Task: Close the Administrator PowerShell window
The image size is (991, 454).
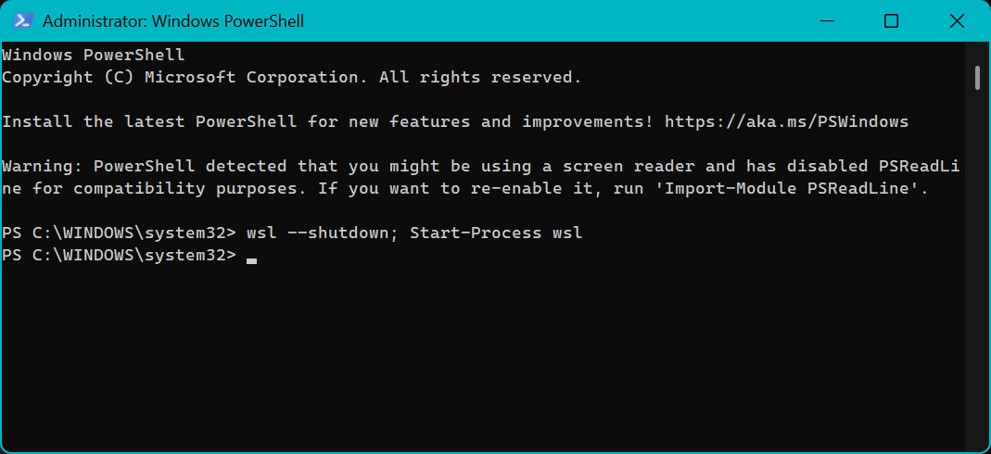Action: 958,20
